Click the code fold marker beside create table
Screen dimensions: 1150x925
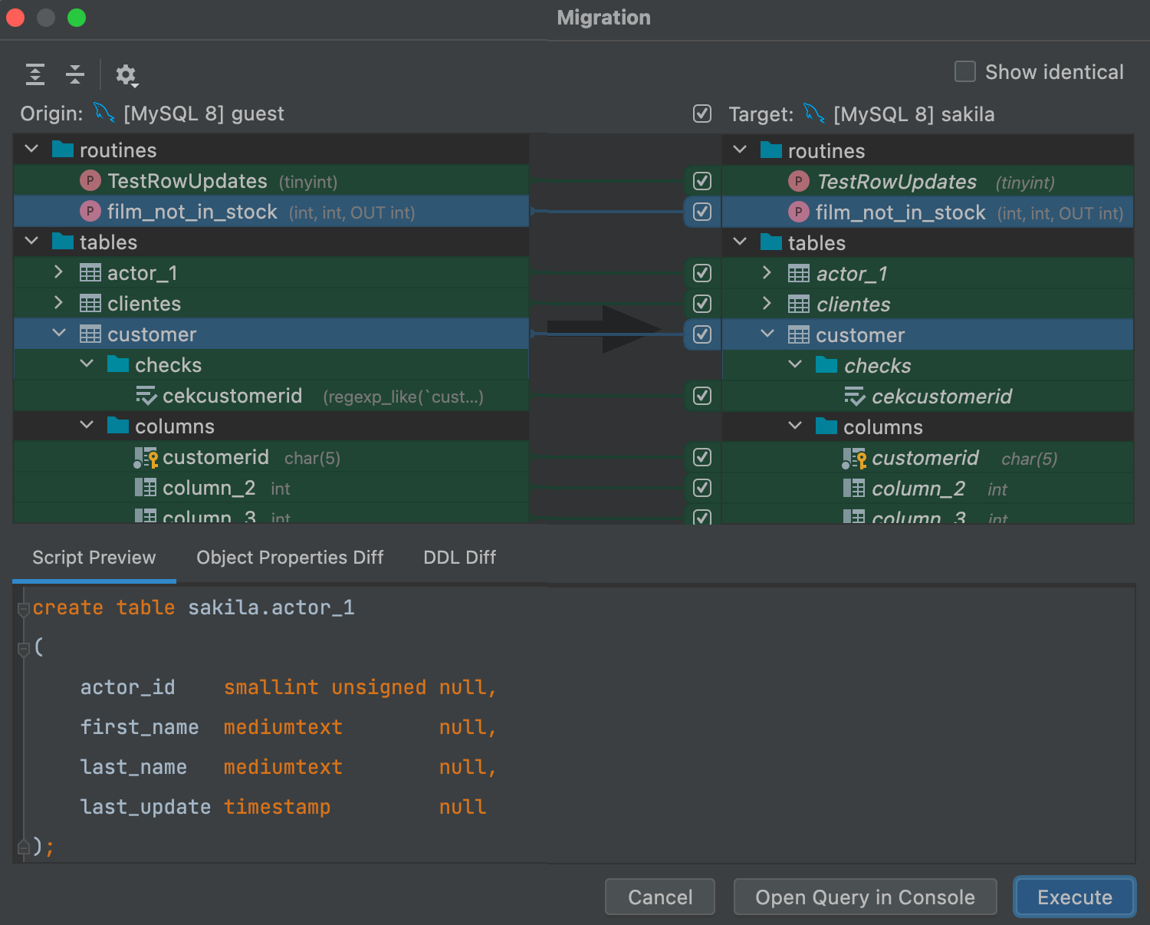pos(23,609)
